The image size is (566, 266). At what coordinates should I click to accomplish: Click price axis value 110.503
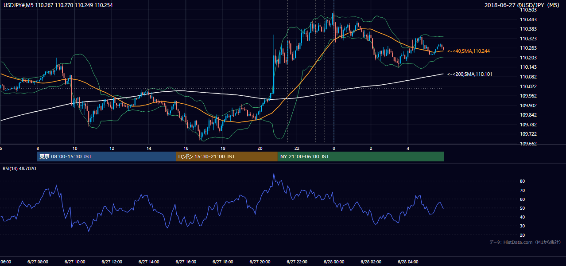[x=528, y=10]
